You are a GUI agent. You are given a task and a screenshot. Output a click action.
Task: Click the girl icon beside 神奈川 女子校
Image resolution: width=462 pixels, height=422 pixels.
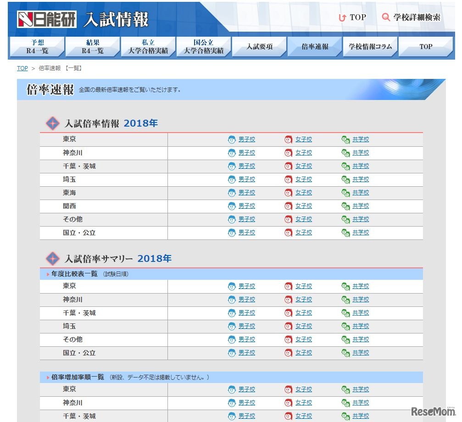[289, 152]
